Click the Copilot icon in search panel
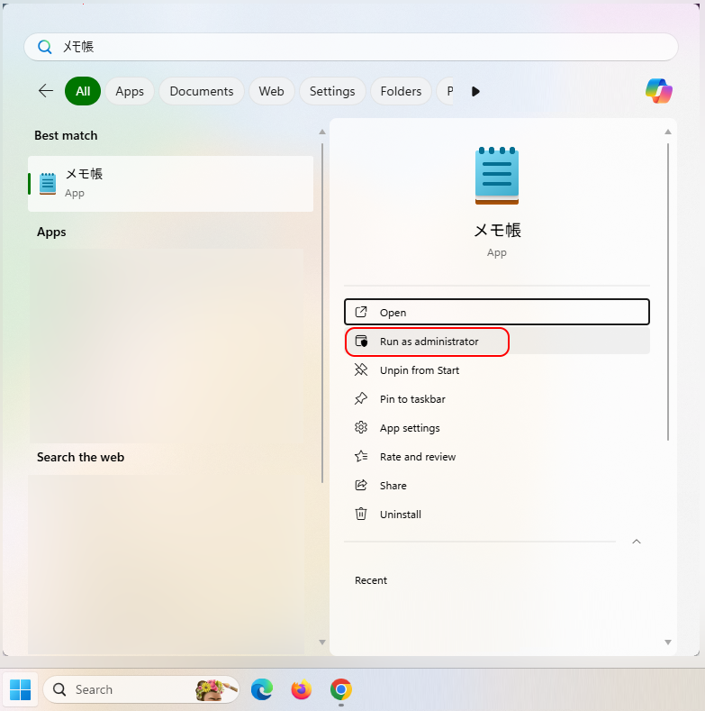This screenshot has width=705, height=711. [658, 91]
